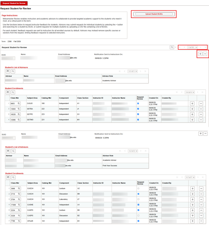Delete the QSTFE 223 enrollment row
Screen dimensions: 209x225
201,114
